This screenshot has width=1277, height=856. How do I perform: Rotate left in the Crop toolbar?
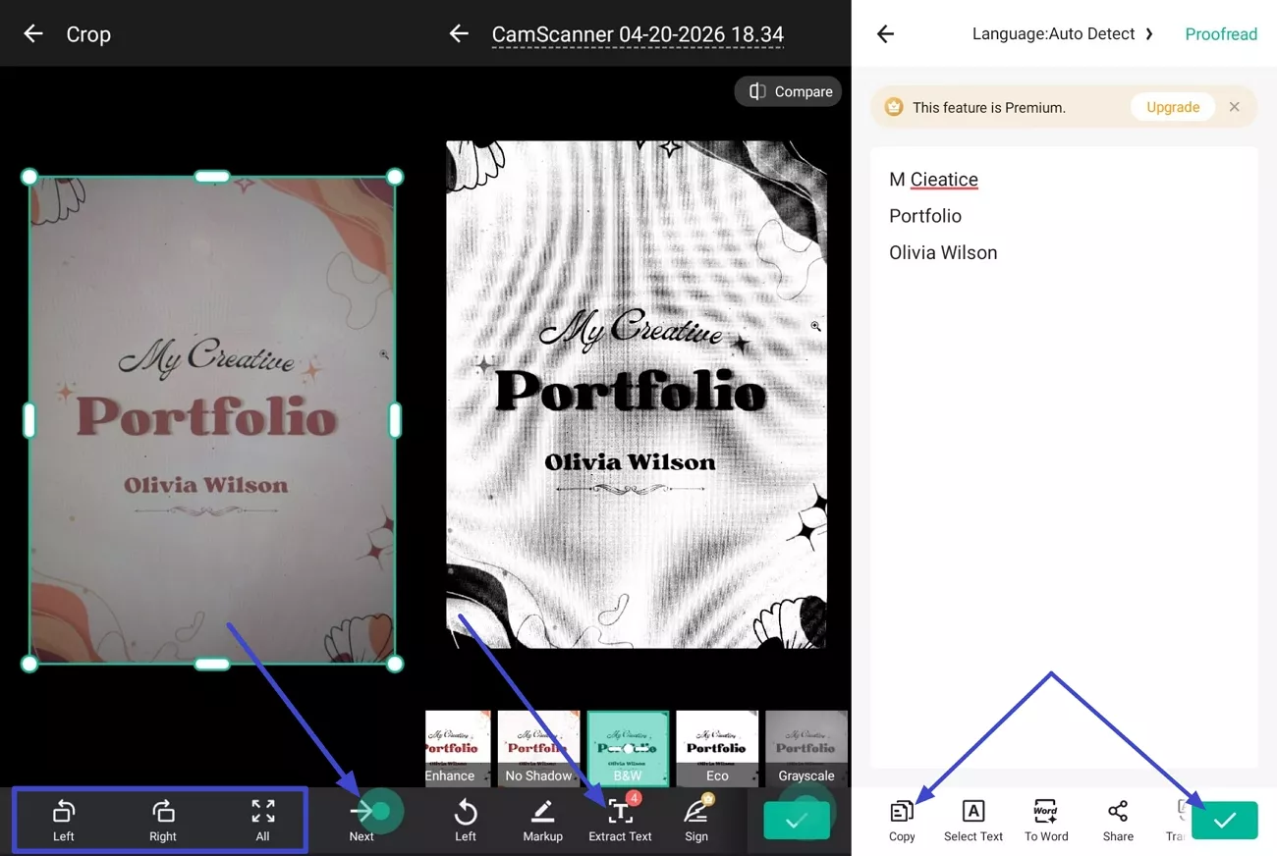[x=64, y=820]
